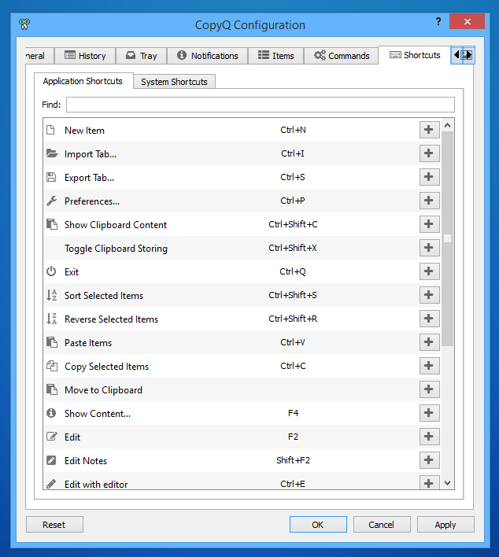Click the New Item page icon
Screen dimensions: 499x557
click(51, 130)
